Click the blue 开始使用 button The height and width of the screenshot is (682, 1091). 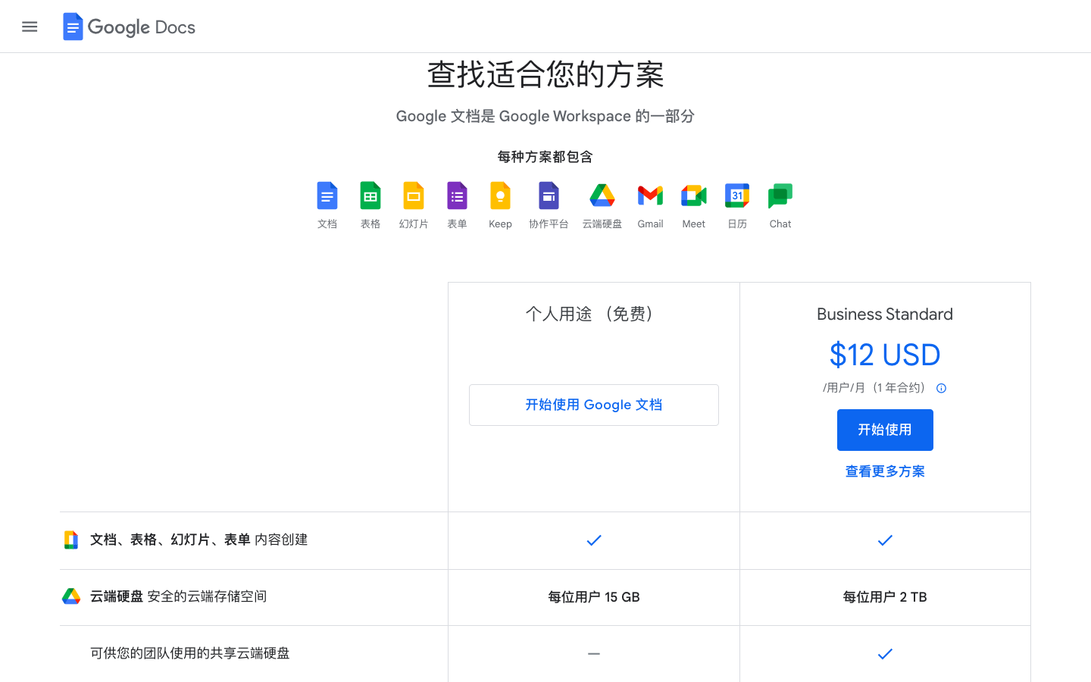(x=885, y=430)
